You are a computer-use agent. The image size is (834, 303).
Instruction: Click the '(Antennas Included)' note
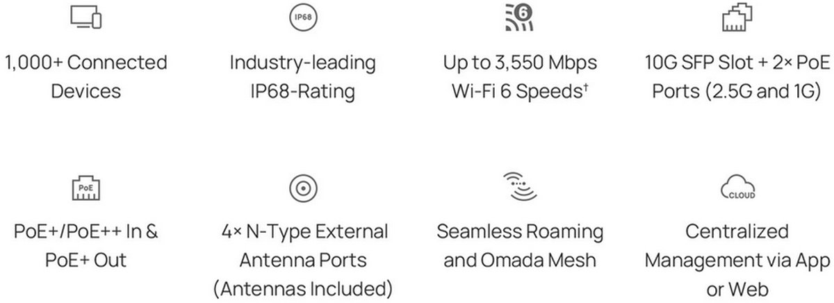[302, 288]
